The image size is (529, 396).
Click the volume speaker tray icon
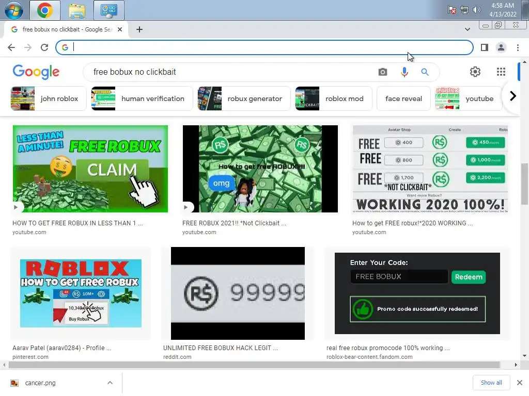tap(476, 10)
